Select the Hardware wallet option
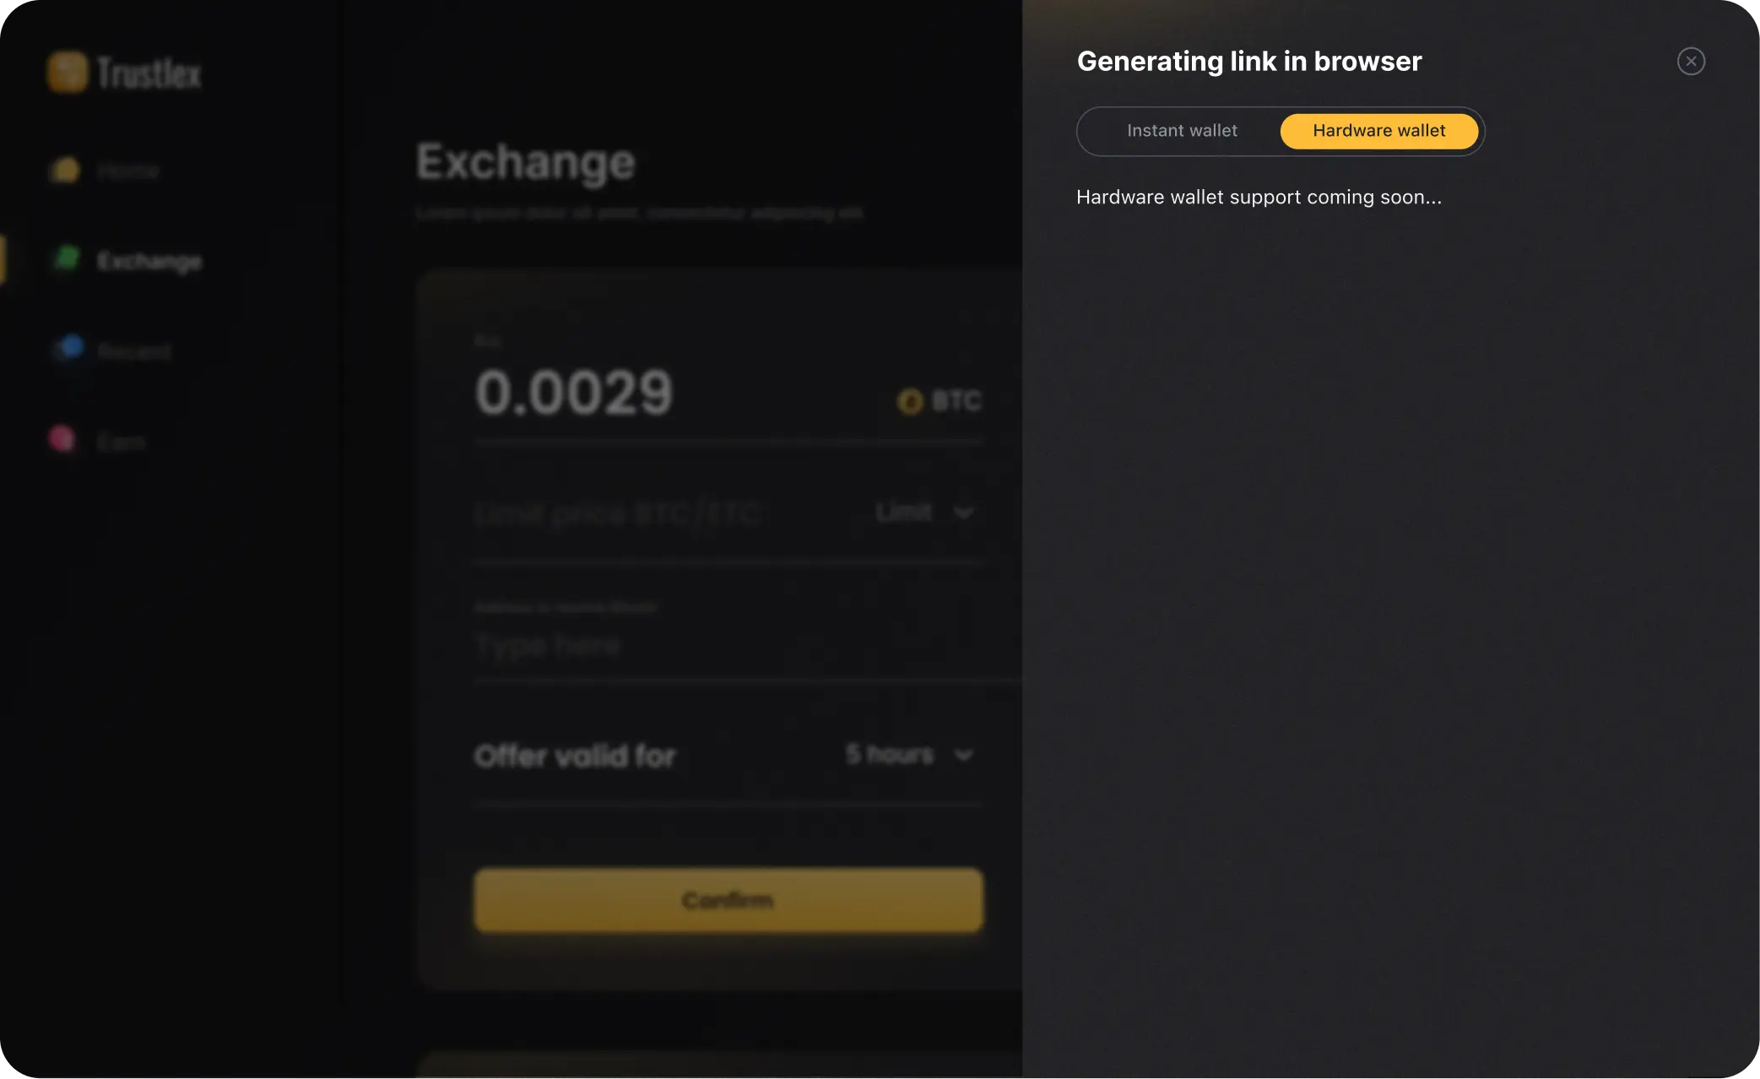Screen dimensions: 1760x1079 (1378, 131)
